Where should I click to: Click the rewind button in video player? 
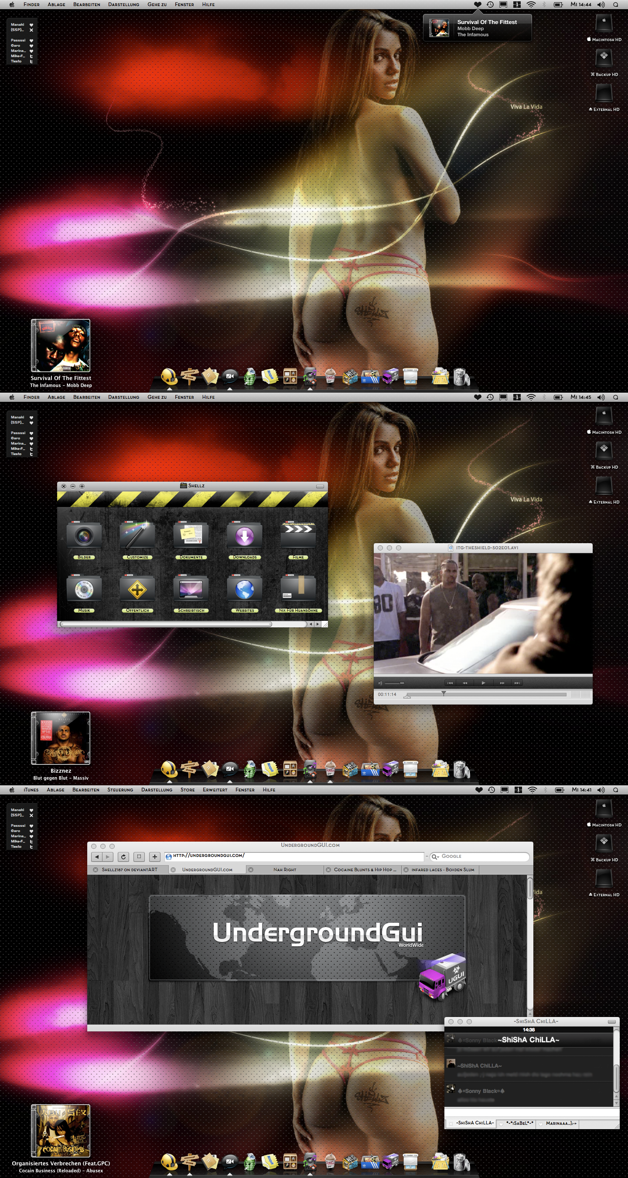pos(465,683)
